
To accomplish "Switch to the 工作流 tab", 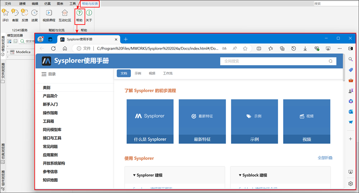I will 168,73.
